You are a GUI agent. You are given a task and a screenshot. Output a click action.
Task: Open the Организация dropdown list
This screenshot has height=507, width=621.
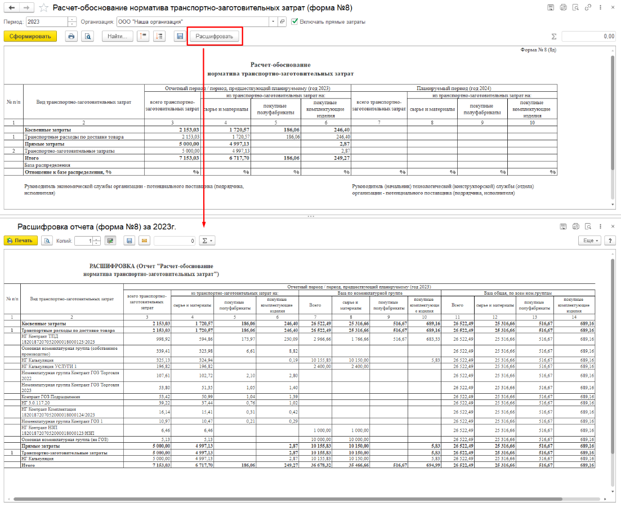[x=274, y=21]
